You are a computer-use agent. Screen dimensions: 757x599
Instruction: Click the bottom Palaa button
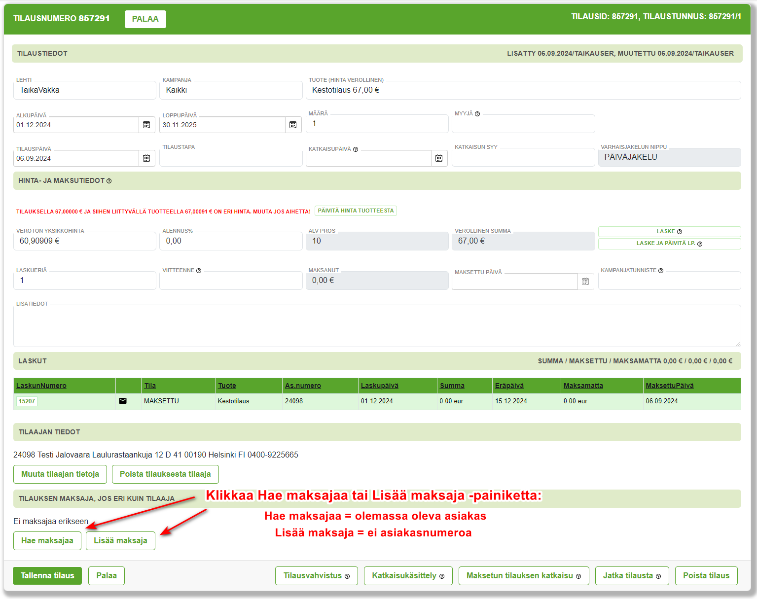(107, 576)
